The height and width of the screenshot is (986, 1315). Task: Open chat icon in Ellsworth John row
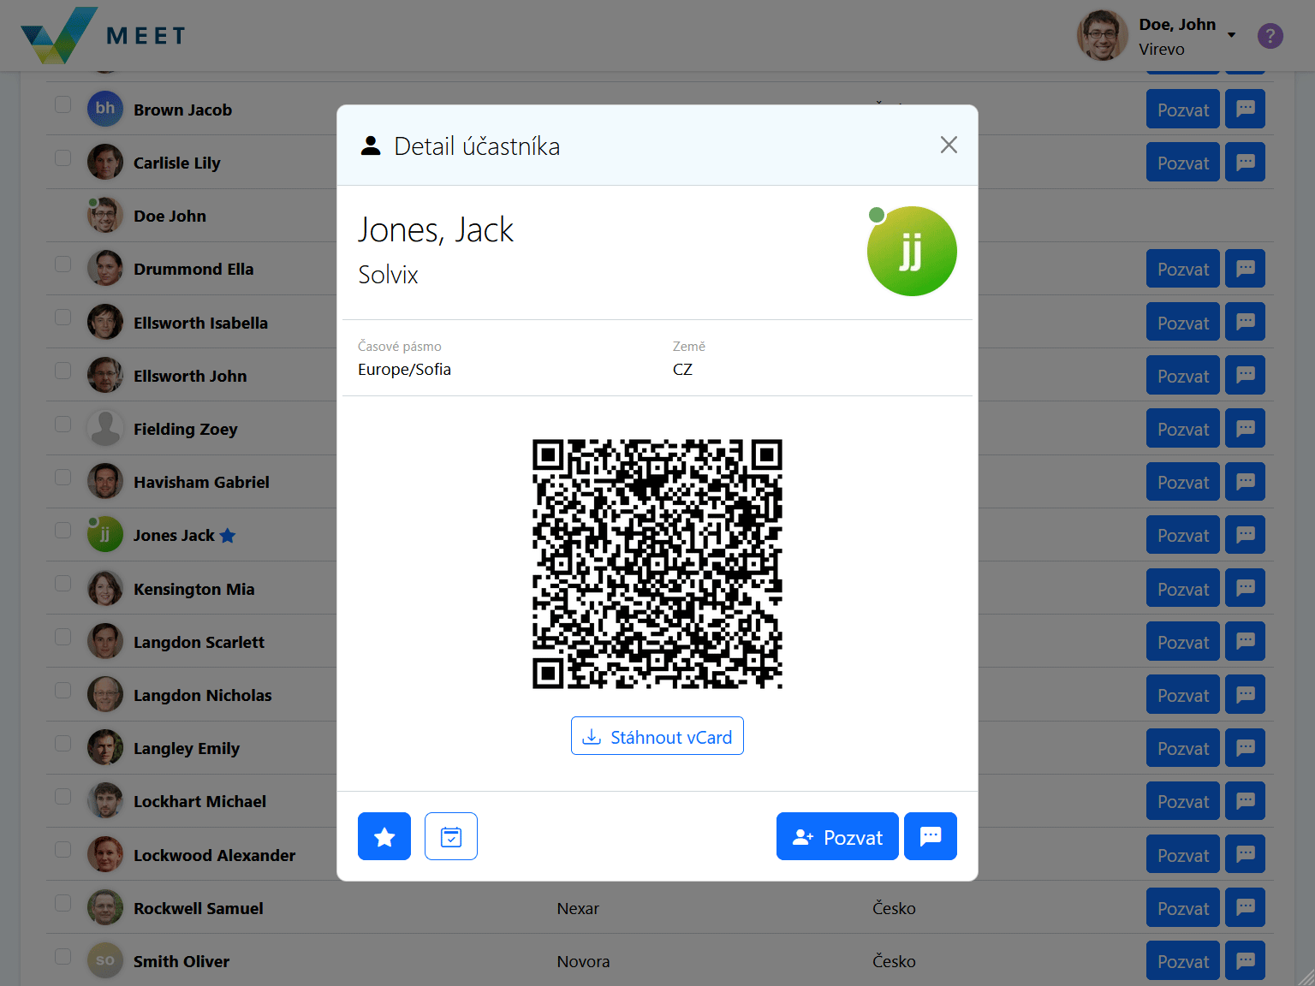click(1245, 375)
